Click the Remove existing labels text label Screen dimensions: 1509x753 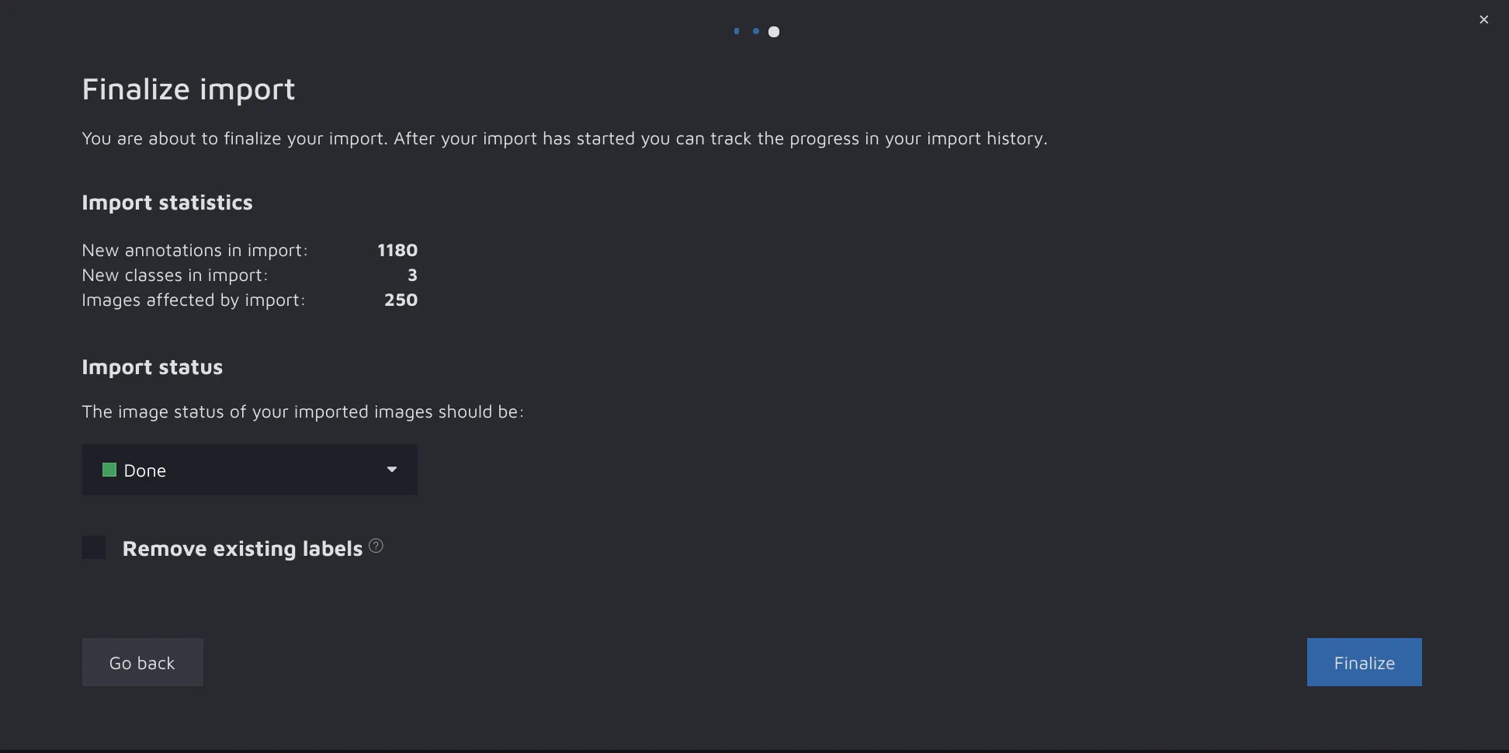242,549
